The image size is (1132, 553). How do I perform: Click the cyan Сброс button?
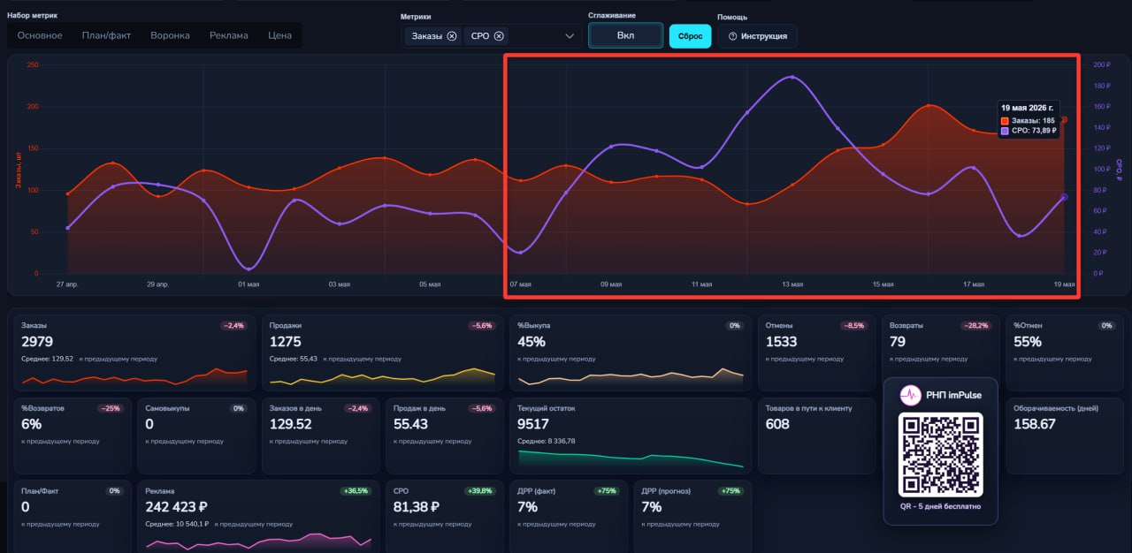click(690, 36)
